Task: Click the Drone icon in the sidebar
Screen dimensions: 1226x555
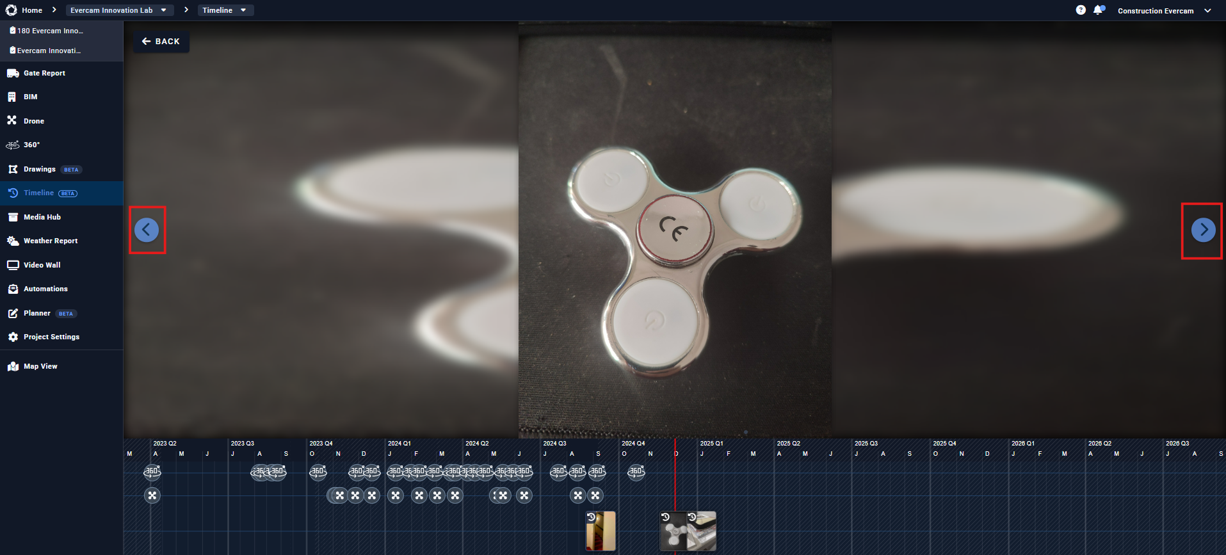Action: 12,120
